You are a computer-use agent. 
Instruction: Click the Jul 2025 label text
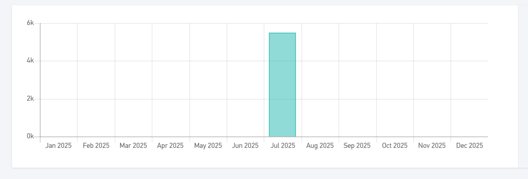coord(283,146)
